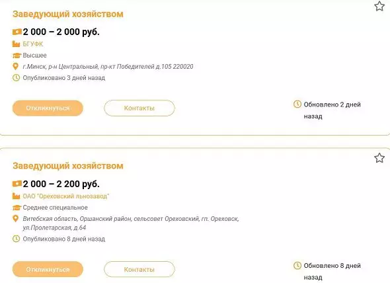Click the factory icon next to Ореховский льнозавод

(x=16, y=196)
